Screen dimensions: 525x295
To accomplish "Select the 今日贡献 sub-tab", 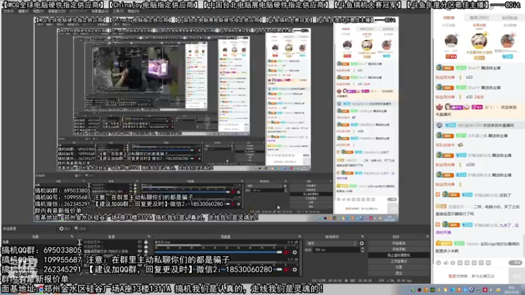I will click(449, 26).
